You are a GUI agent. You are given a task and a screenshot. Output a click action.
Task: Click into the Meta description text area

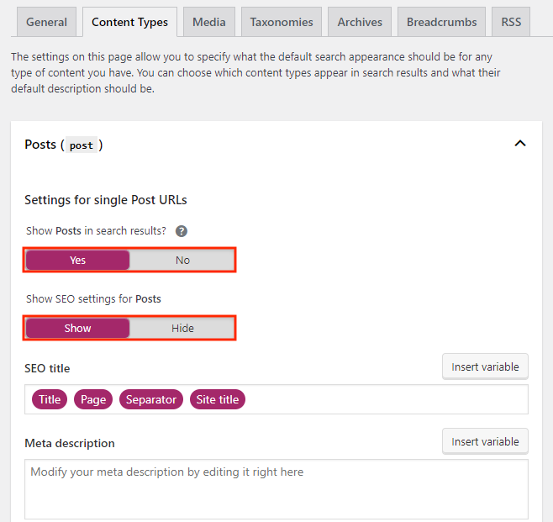coord(276,492)
